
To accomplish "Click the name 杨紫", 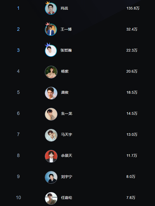I will tap(65, 71).
